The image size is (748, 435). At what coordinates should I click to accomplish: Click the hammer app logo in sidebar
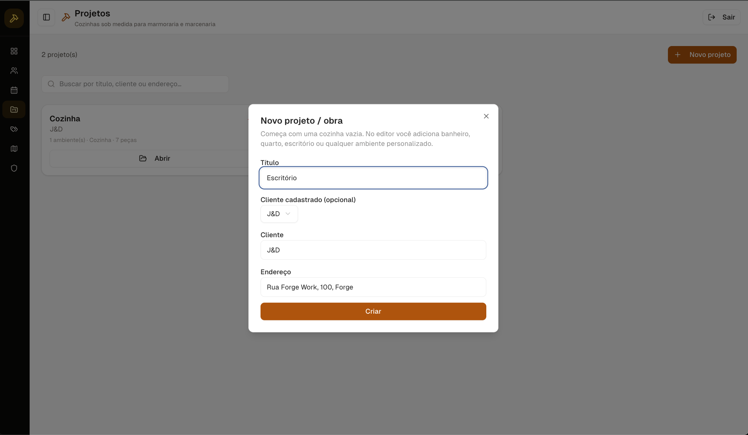coord(14,18)
